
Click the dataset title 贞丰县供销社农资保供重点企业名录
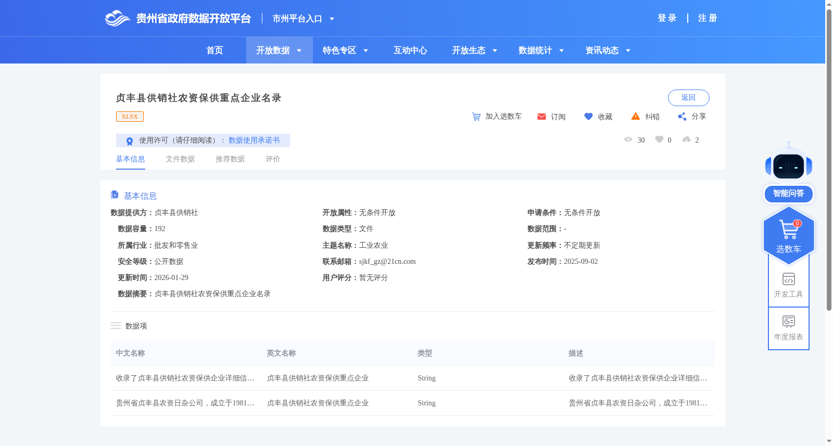(x=198, y=98)
